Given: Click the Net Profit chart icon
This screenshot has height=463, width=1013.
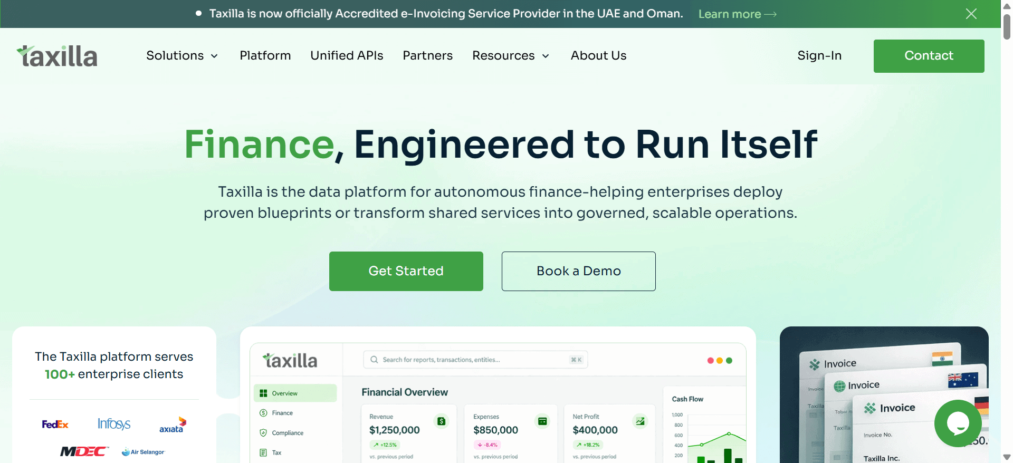Looking at the screenshot, I should [640, 421].
